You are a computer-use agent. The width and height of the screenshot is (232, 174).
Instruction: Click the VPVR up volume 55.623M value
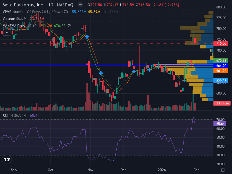(79, 12)
